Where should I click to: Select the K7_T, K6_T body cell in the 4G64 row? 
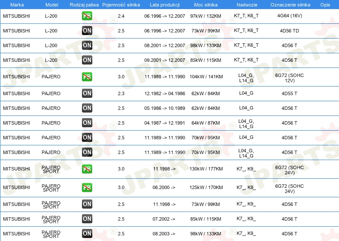[x=246, y=16]
